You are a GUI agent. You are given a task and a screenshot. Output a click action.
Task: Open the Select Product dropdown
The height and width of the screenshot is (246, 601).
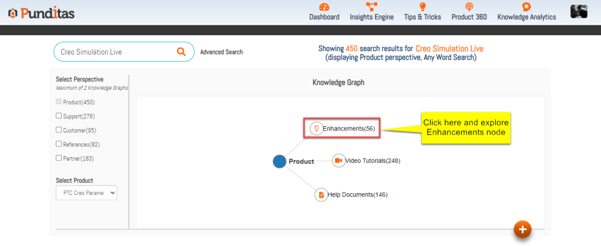coord(86,193)
